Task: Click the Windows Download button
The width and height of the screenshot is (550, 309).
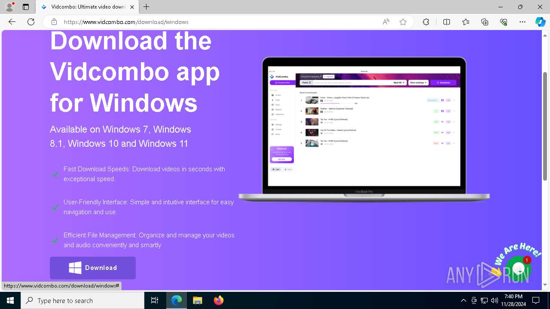Action: pyautogui.click(x=93, y=268)
